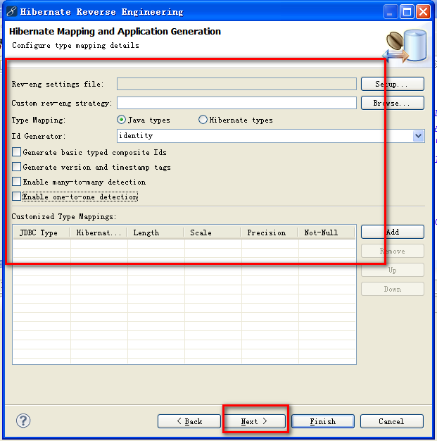Minimize the Hibernate Reverse Engineering window
The height and width of the screenshot is (441, 437).
click(x=390, y=12)
